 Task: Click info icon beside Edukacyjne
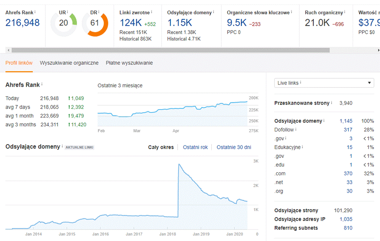303,147
